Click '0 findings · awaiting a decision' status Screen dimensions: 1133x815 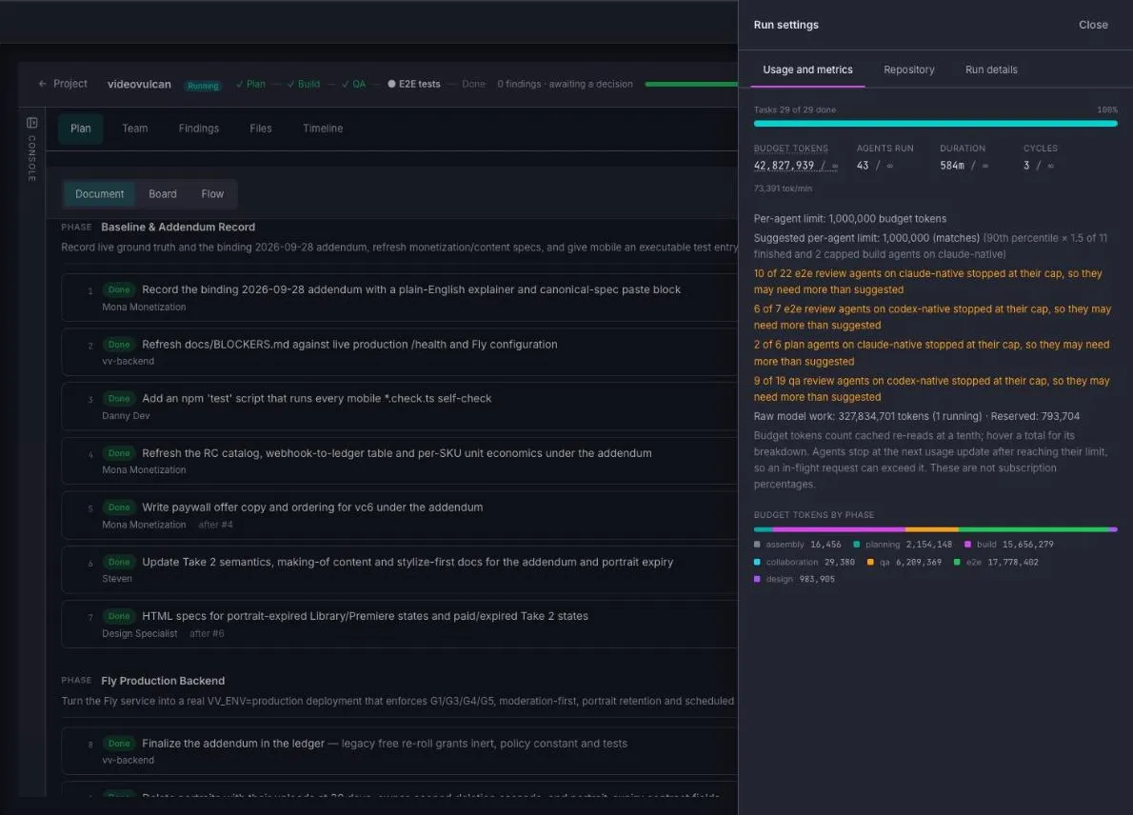coord(565,84)
